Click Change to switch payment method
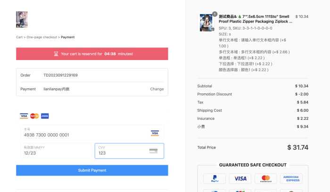Image resolution: width=330 pixels, height=192 pixels. 157,89
